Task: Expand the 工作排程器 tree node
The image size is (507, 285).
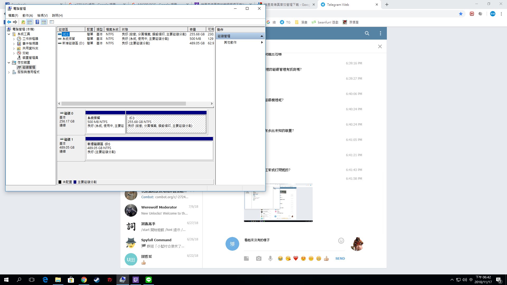Action: point(14,39)
